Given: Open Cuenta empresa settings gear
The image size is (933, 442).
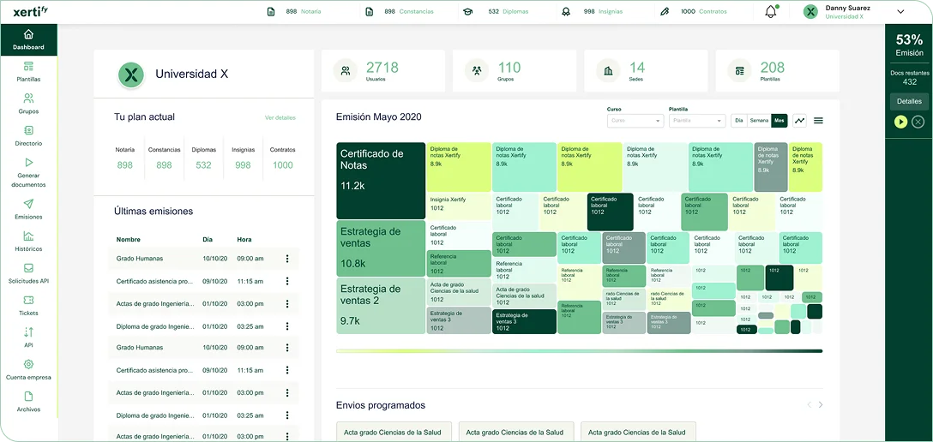Looking at the screenshot, I should click(x=28, y=364).
